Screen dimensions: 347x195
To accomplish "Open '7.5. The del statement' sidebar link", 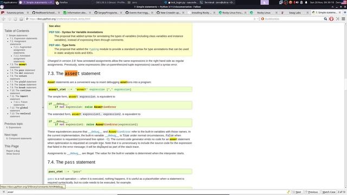I will click(22, 73).
